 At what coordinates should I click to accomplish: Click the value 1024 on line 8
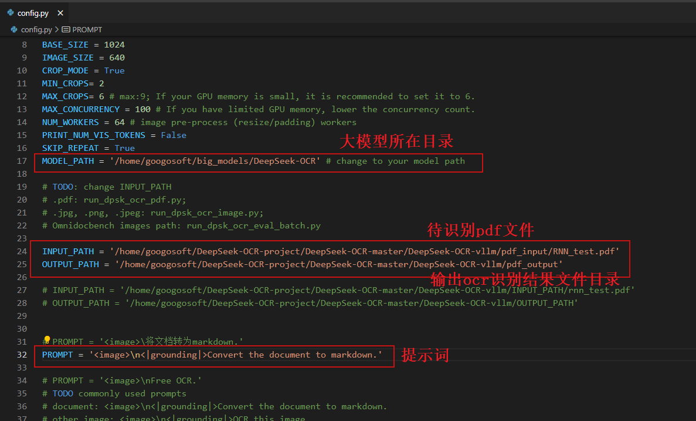click(114, 45)
